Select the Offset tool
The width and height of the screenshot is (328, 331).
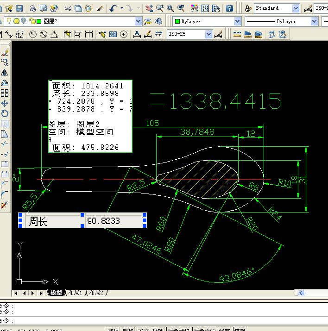coord(5,83)
